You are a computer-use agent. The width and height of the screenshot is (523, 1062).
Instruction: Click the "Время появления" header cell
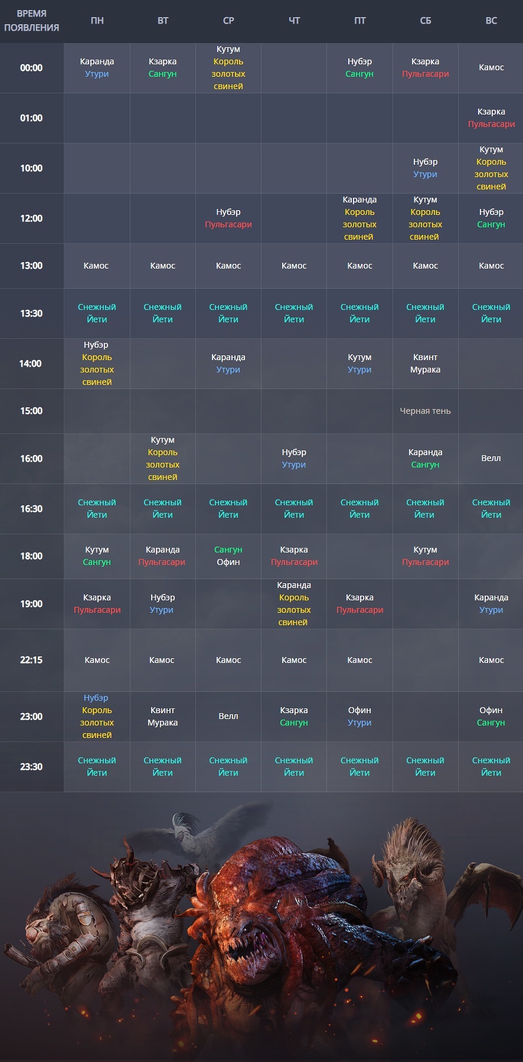pos(31,21)
